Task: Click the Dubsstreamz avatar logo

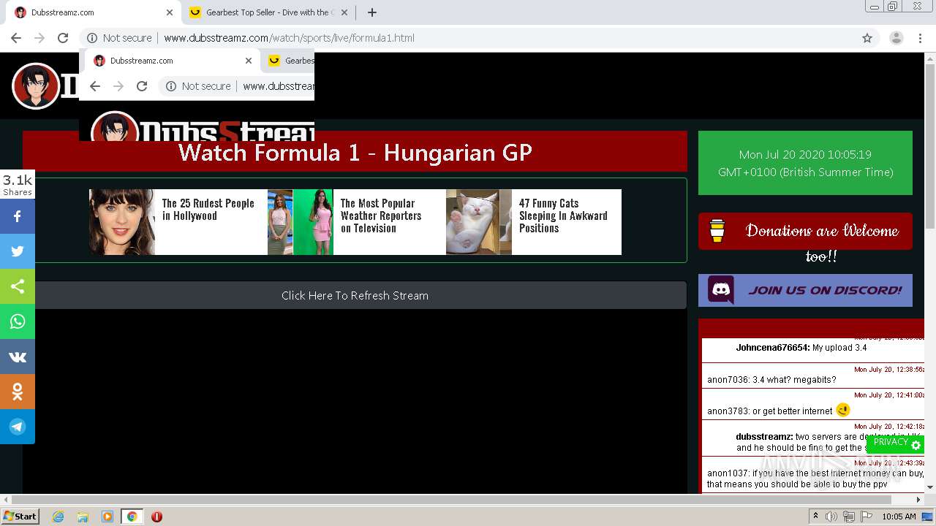Action: [x=35, y=86]
